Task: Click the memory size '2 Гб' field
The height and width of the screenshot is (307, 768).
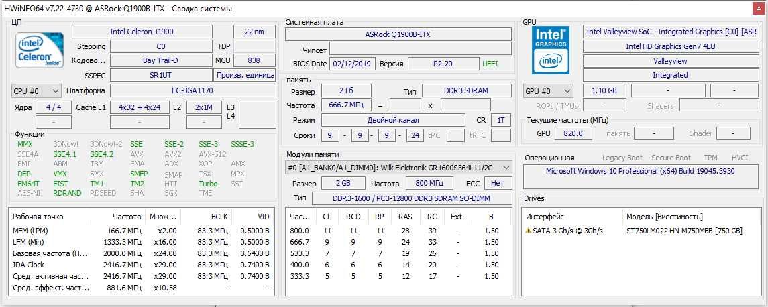Action: pos(346,91)
